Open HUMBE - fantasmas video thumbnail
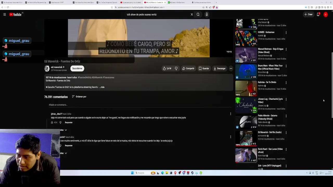The height and width of the screenshot is (187, 333). coord(246,38)
